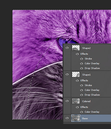Image resolution: width=111 pixels, height=129 pixels.
Task: Hide the Colored layer
Action: point(67,101)
